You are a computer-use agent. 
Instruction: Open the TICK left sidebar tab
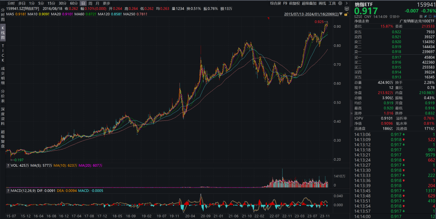[3, 53]
